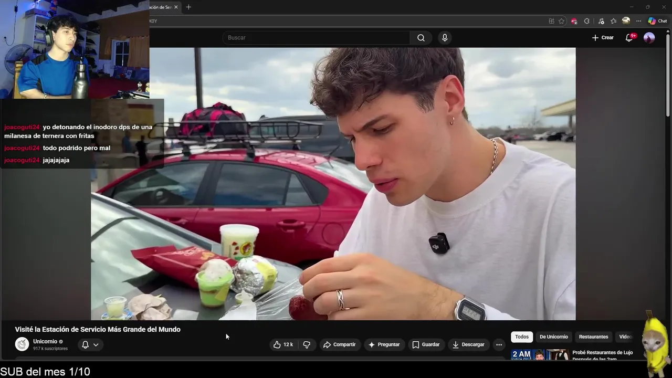Dislike the video with thumbs down

(307, 344)
